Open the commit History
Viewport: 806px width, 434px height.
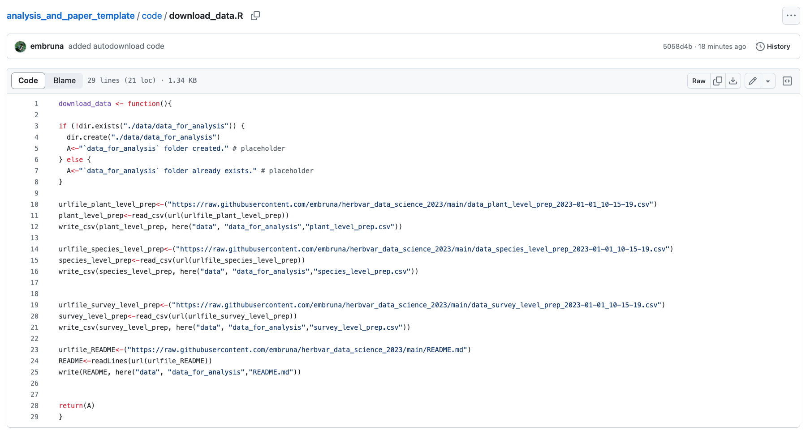click(773, 47)
